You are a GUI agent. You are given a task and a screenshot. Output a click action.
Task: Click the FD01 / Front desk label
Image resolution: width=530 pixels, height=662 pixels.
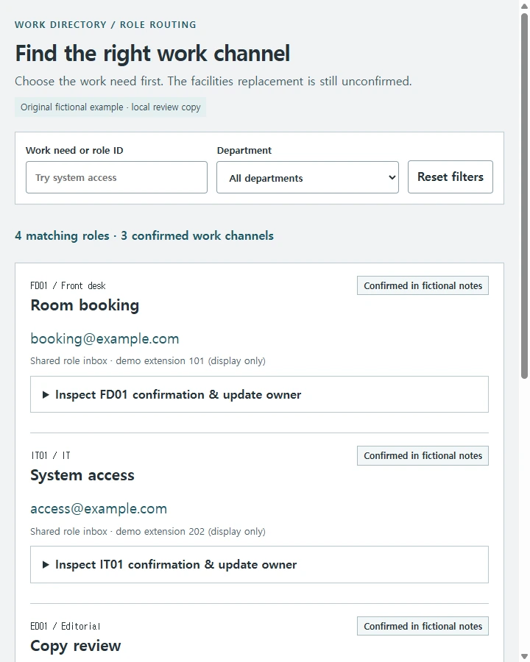[68, 286]
